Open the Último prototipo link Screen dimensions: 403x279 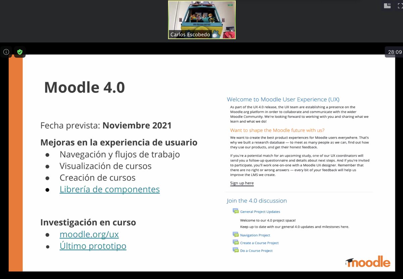[x=93, y=246]
